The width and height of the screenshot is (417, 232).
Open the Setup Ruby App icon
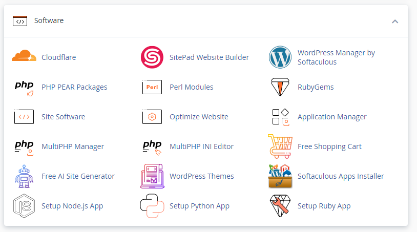(280, 206)
